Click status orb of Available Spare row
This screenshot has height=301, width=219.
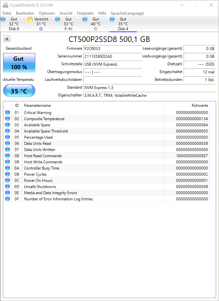(x=7, y=125)
